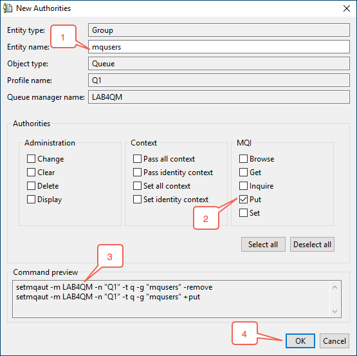Check the Set all context box

click(x=137, y=185)
